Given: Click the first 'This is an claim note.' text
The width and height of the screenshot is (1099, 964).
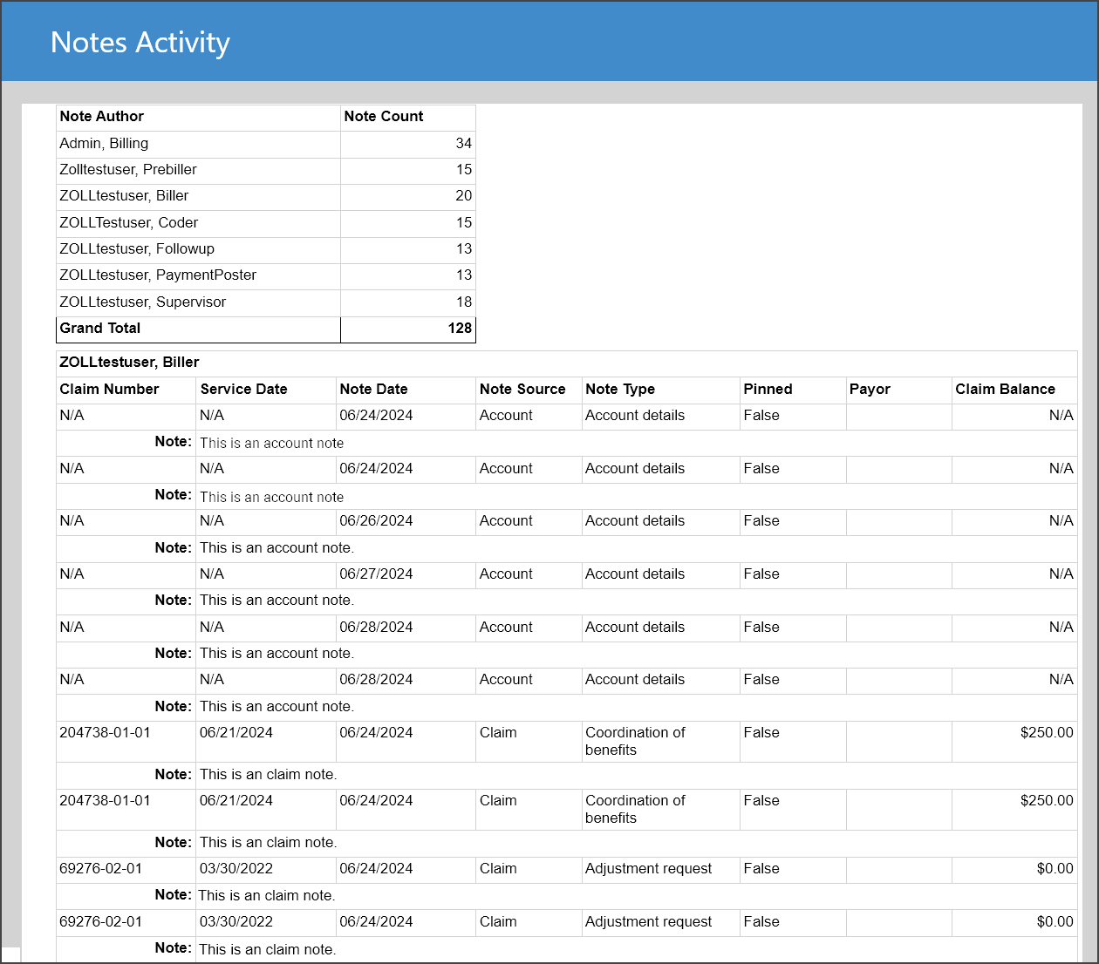Looking at the screenshot, I should coord(268,775).
